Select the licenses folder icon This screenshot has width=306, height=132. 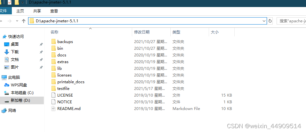click(54, 75)
